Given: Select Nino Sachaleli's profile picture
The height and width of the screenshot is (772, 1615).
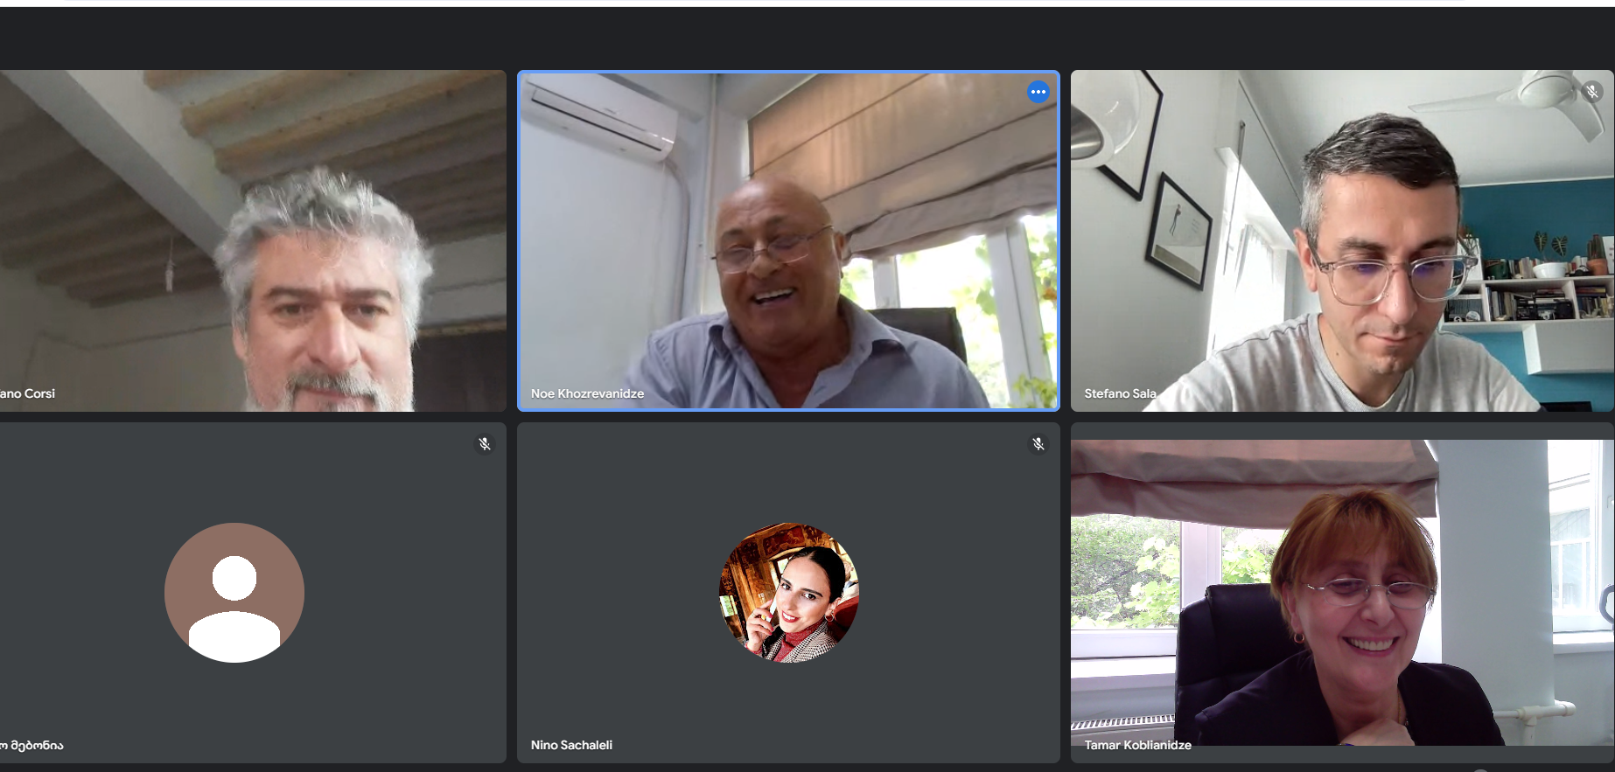Looking at the screenshot, I should click(788, 593).
